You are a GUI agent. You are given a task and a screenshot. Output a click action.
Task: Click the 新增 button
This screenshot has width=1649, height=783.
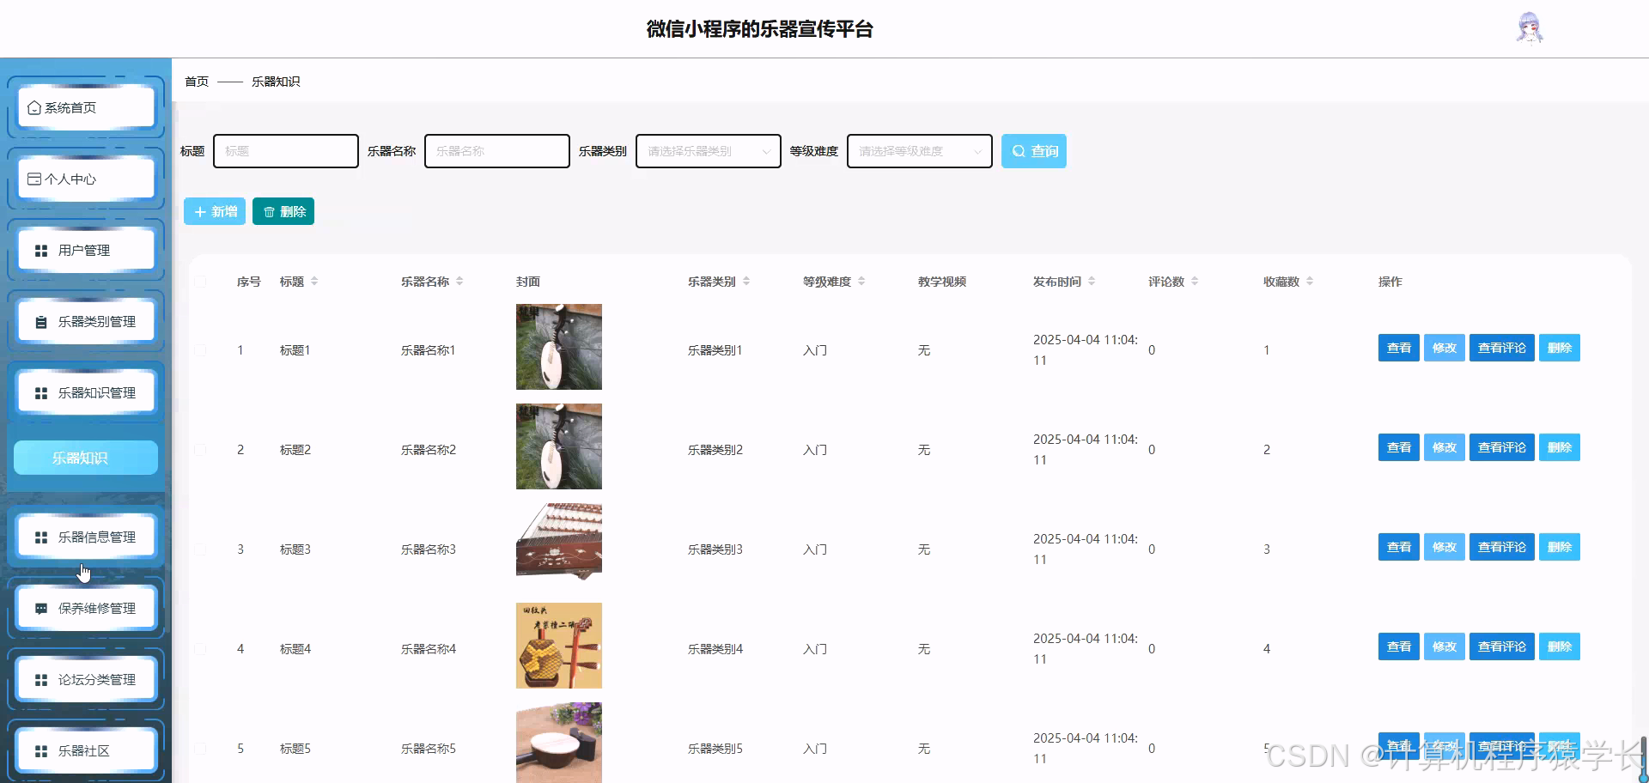coord(214,210)
